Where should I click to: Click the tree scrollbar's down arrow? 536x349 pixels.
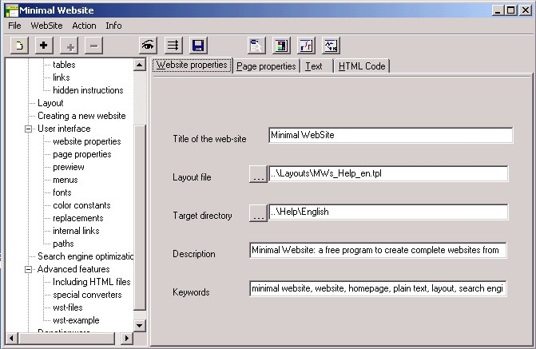pyautogui.click(x=140, y=326)
